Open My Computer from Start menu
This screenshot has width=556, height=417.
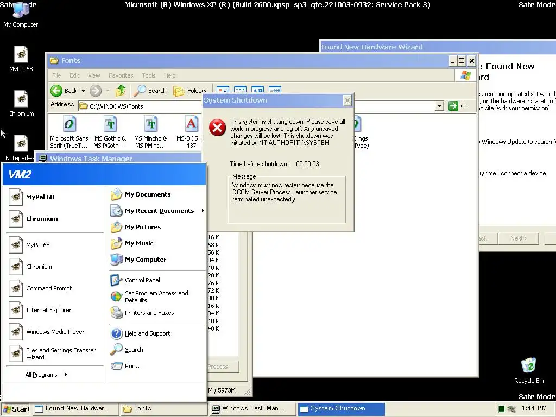click(x=157, y=260)
